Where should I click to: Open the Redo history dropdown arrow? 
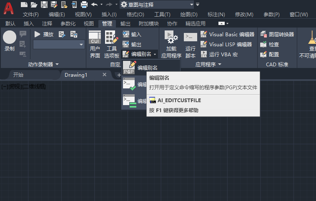pyautogui.click(x=116, y=5)
